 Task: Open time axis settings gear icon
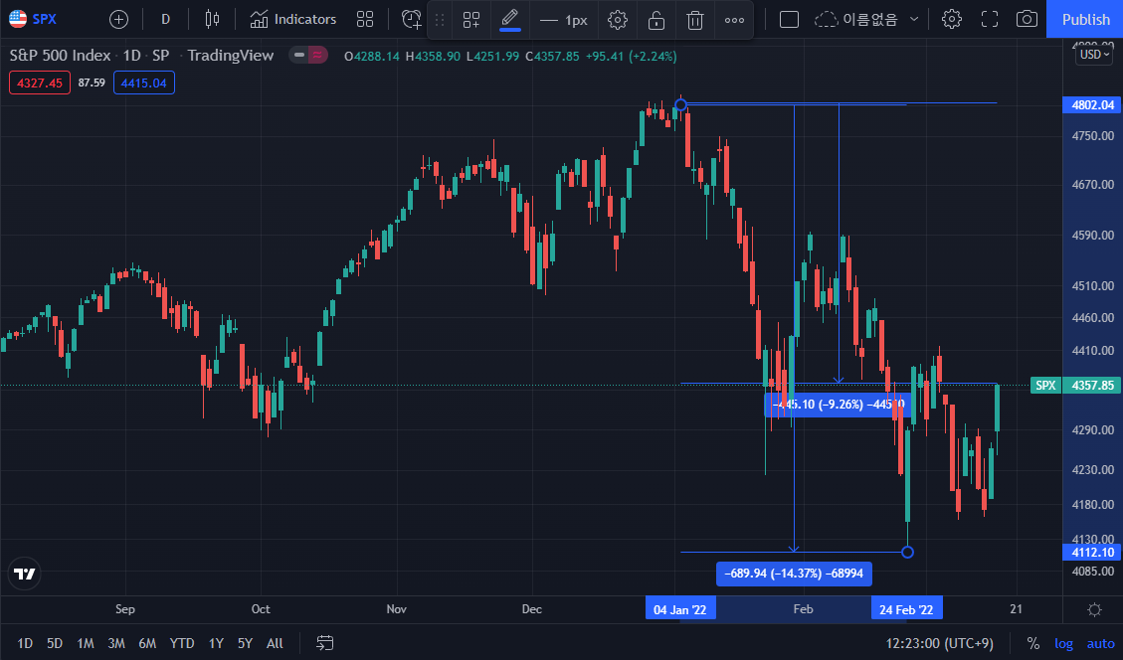pyautogui.click(x=1094, y=609)
